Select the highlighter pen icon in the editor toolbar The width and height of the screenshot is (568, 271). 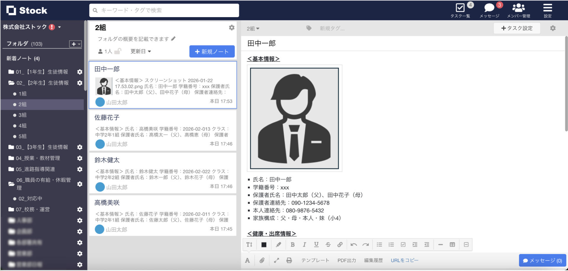278,245
